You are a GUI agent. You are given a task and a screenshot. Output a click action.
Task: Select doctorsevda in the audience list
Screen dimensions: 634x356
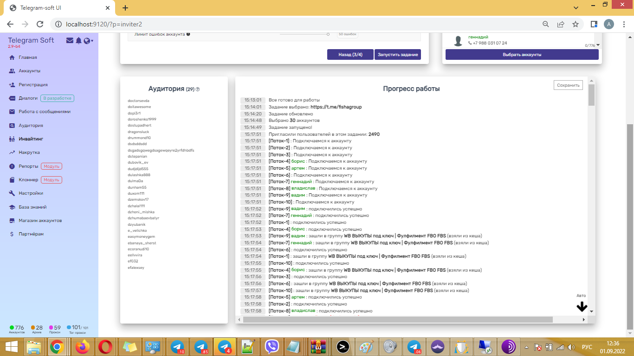coord(138,101)
